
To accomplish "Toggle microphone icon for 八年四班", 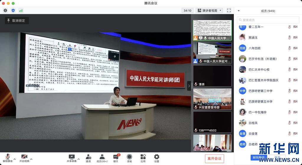I will click(x=289, y=48).
